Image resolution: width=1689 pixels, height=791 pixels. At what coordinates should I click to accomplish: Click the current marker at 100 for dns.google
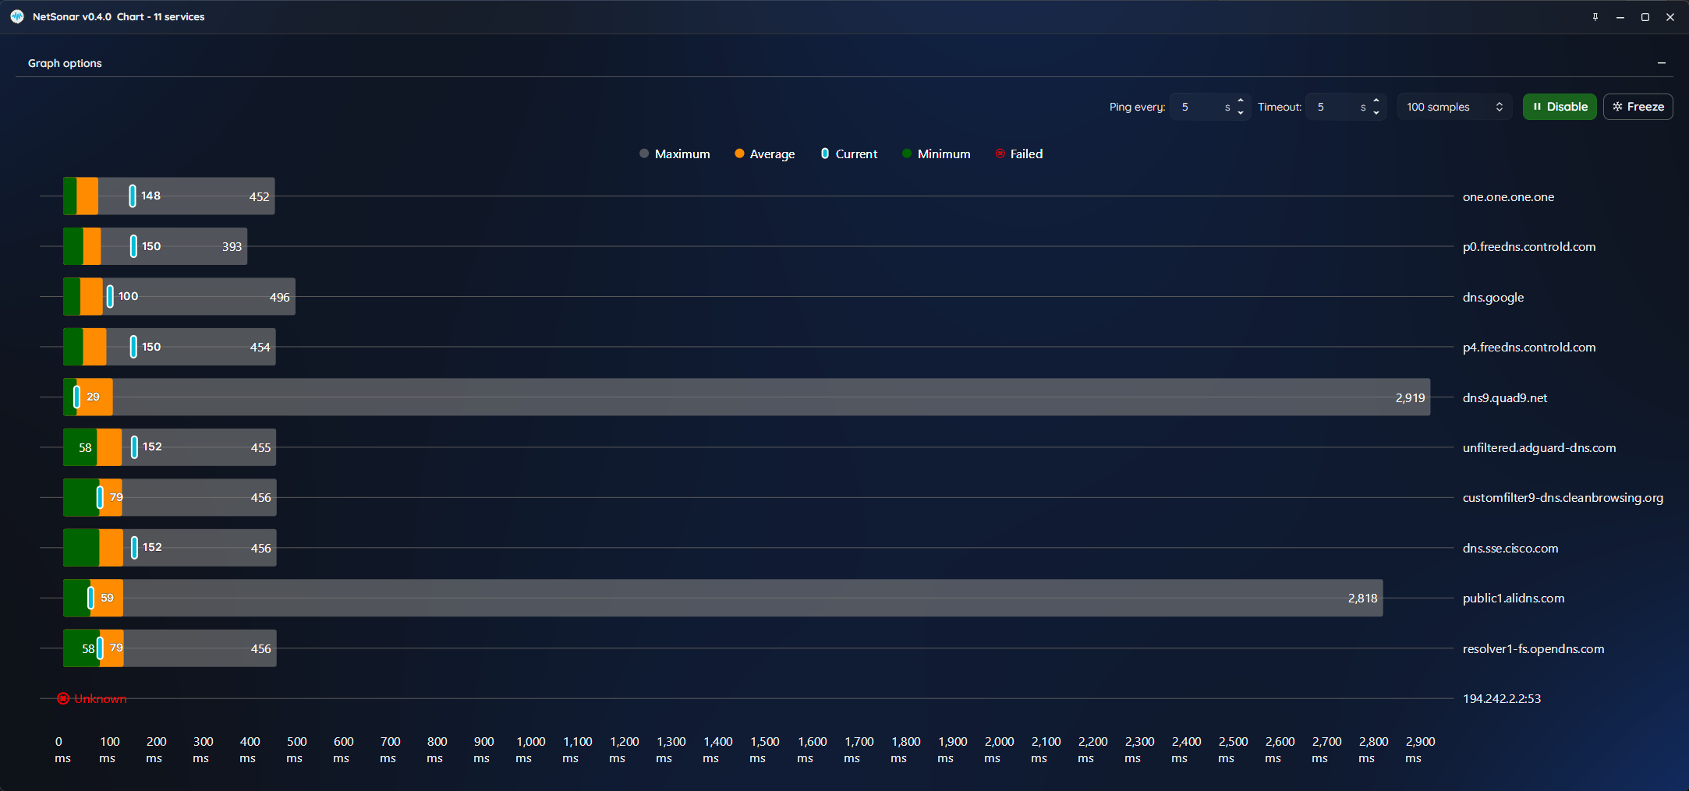tap(110, 296)
